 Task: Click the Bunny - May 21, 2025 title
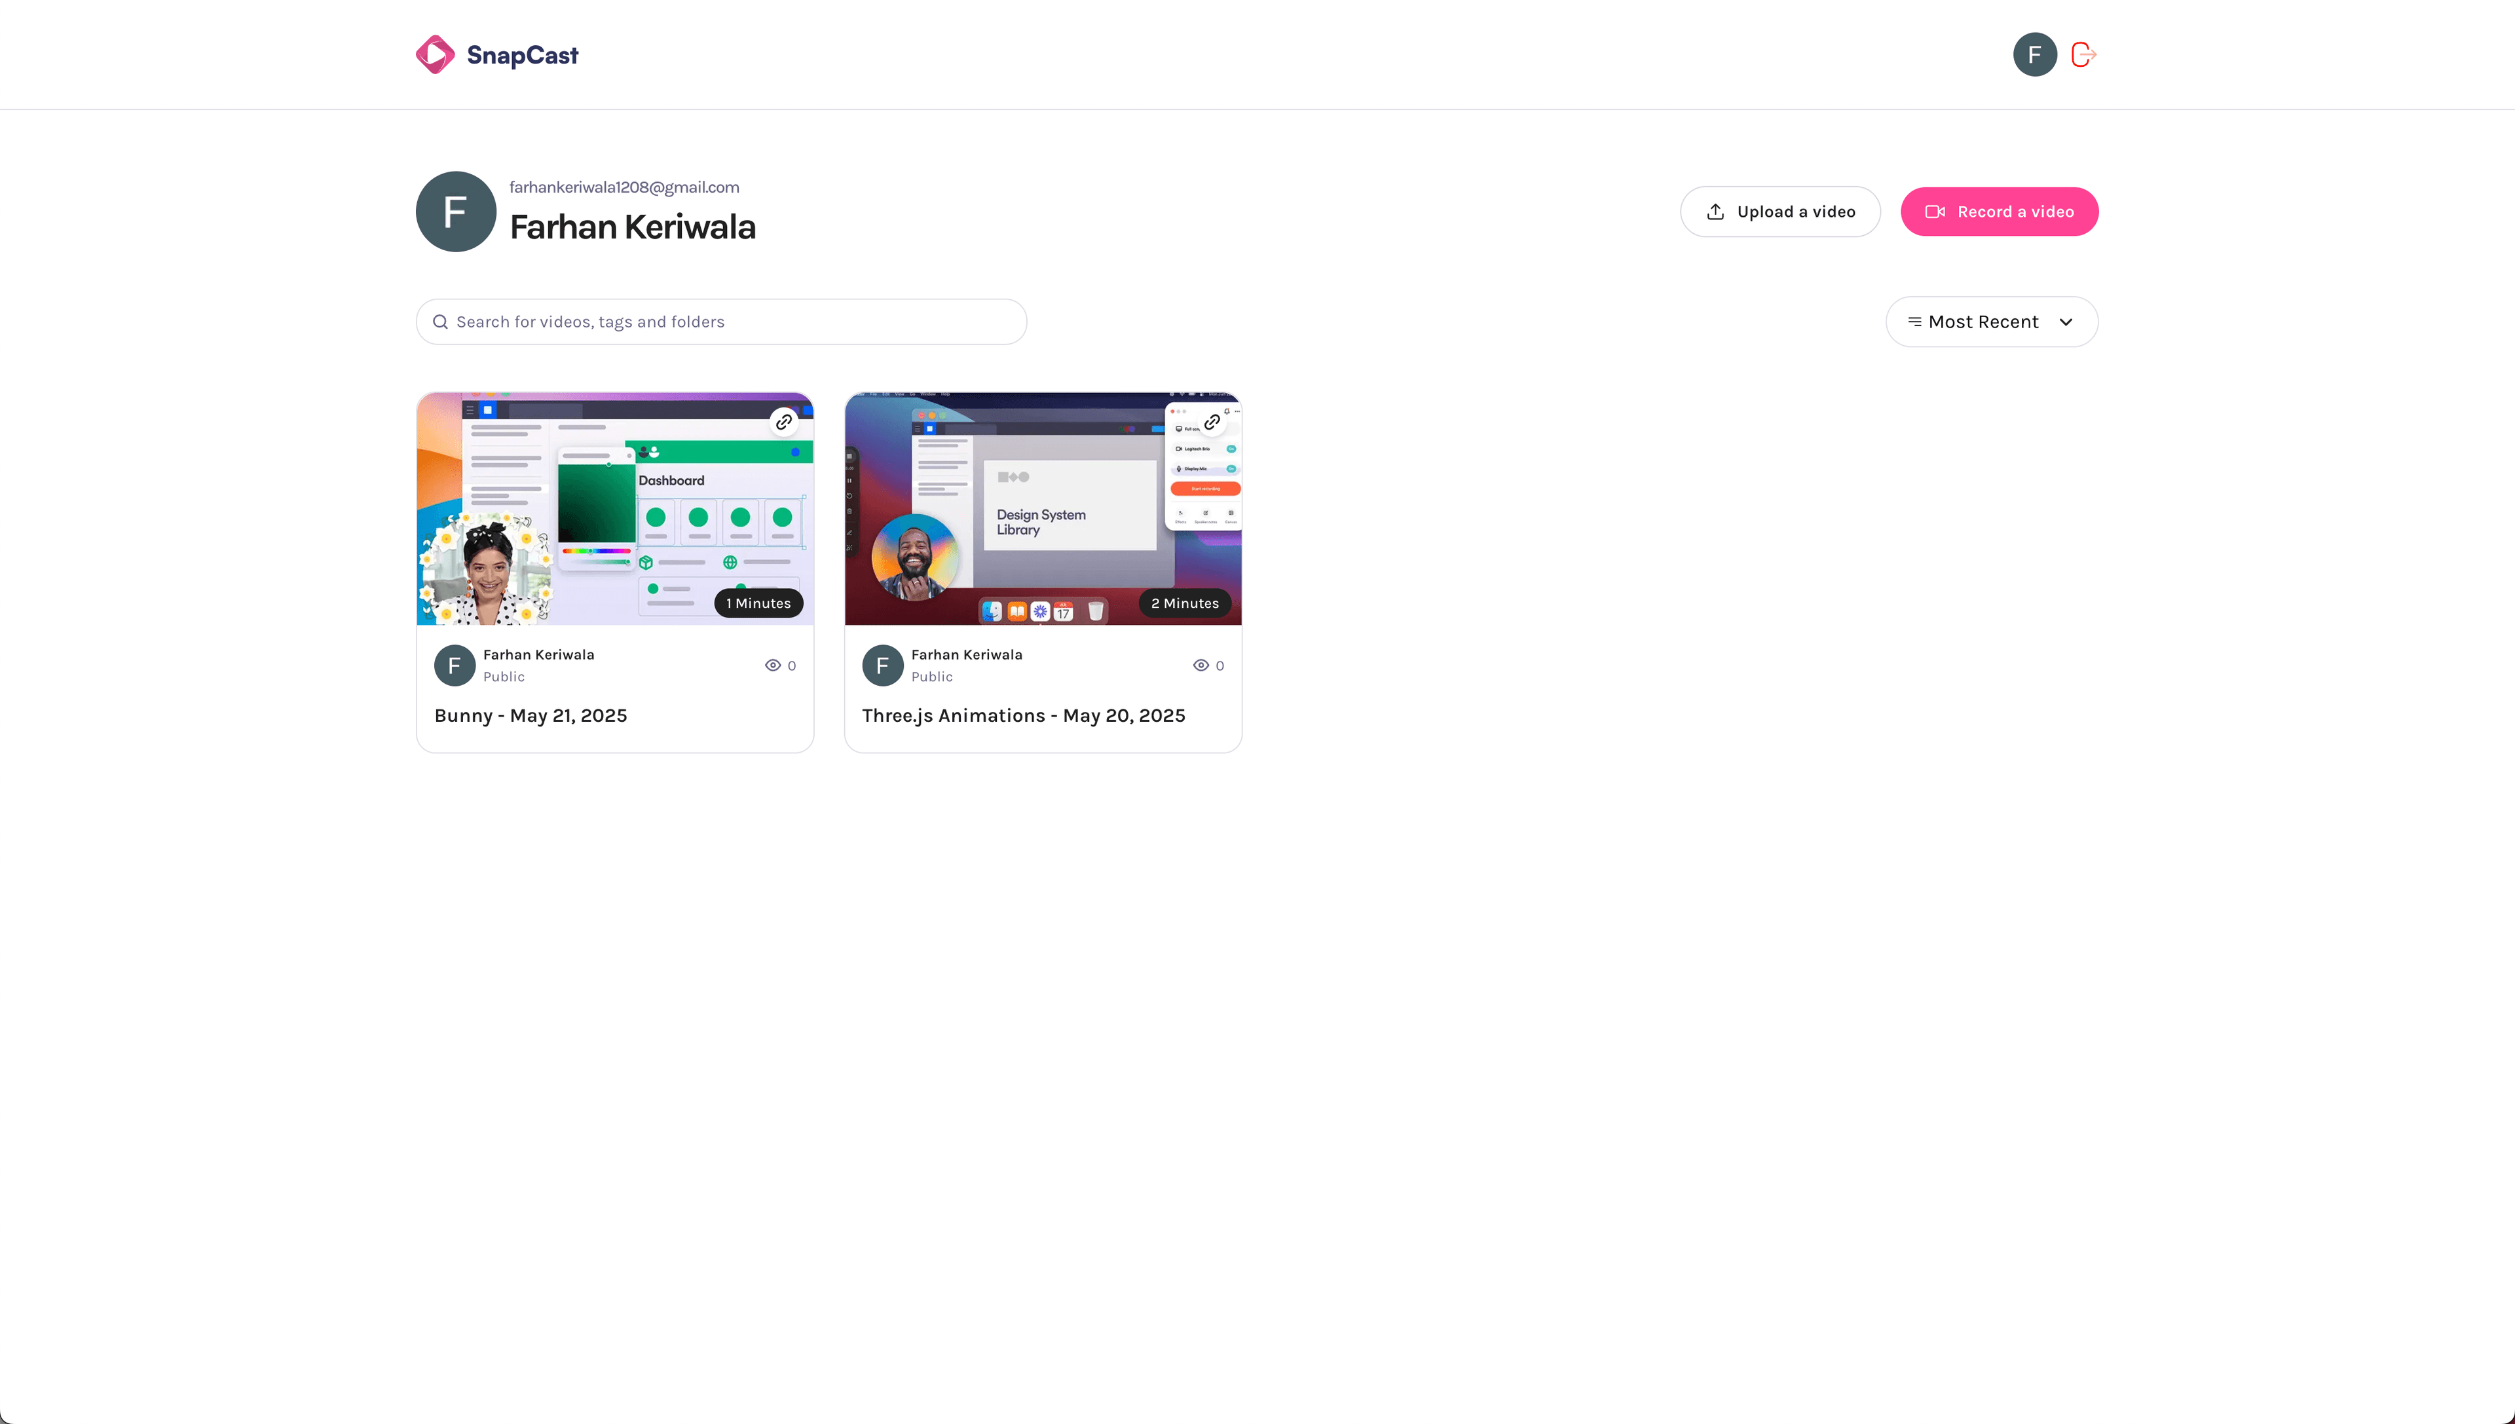coord(530,715)
